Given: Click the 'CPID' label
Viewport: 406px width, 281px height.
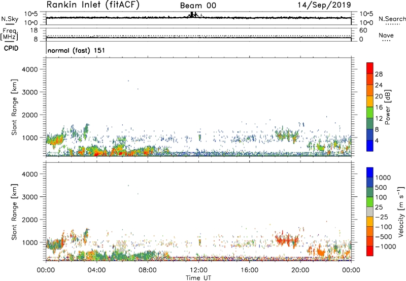Looking at the screenshot, I should (11, 48).
